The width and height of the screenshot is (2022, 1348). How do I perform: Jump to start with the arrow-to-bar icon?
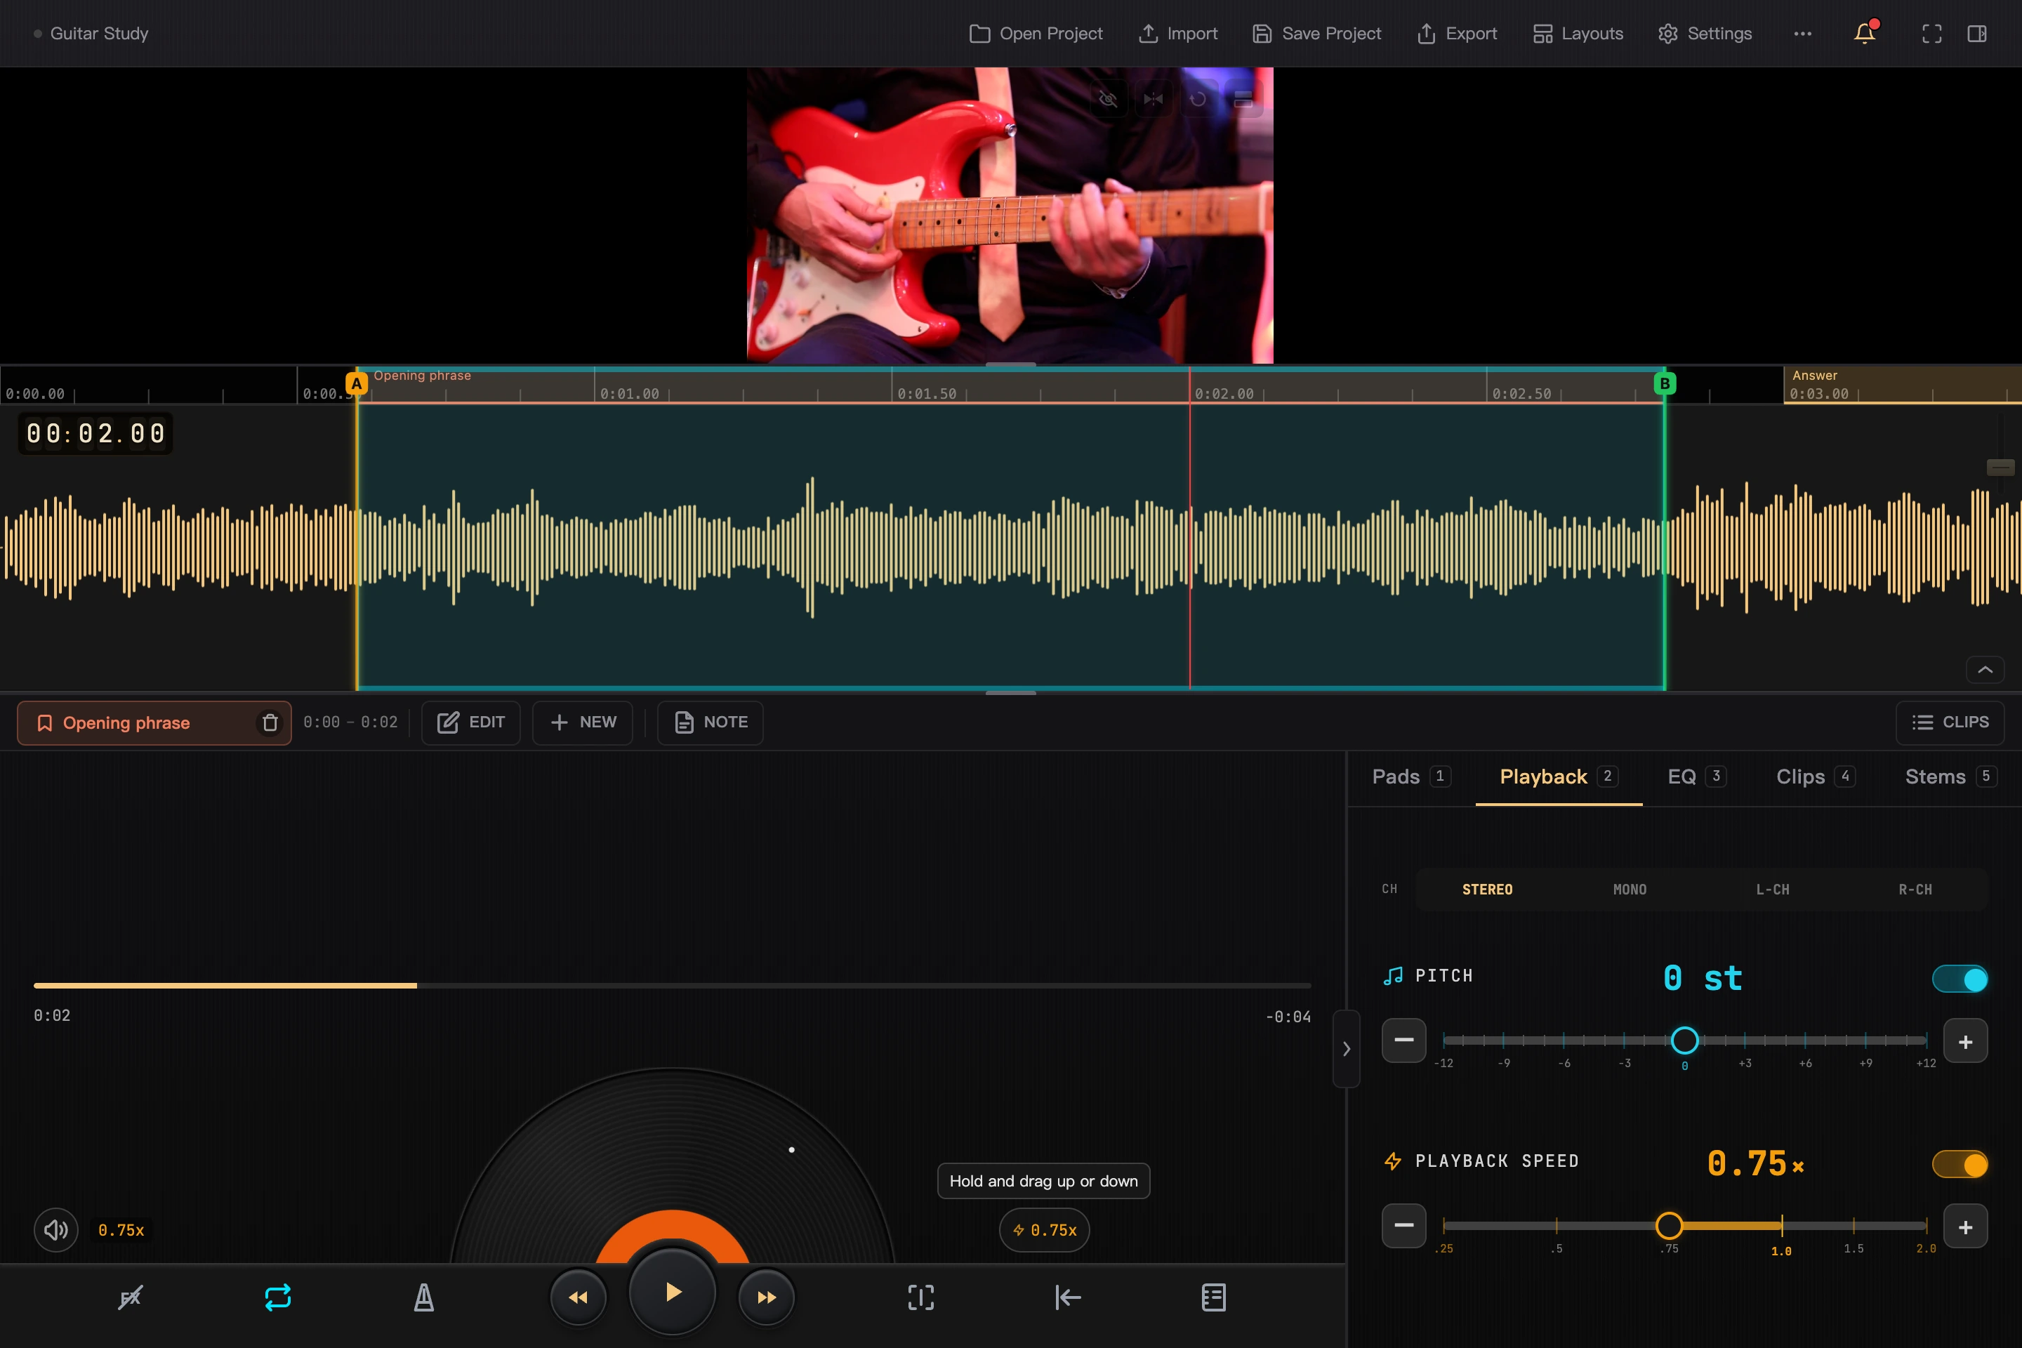point(1067,1297)
